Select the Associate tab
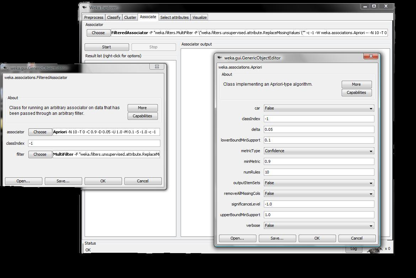 point(148,17)
